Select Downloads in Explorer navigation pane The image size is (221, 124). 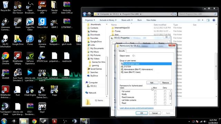[95, 35]
